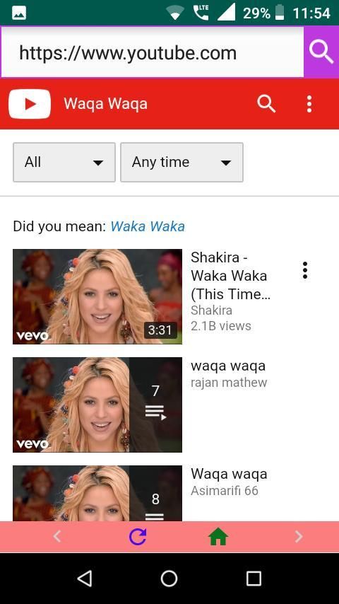Open options menu for Shakira Waka Waka video
The width and height of the screenshot is (339, 604).
point(305,270)
